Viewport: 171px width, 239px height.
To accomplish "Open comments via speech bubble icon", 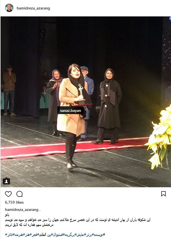I will point(19,194).
